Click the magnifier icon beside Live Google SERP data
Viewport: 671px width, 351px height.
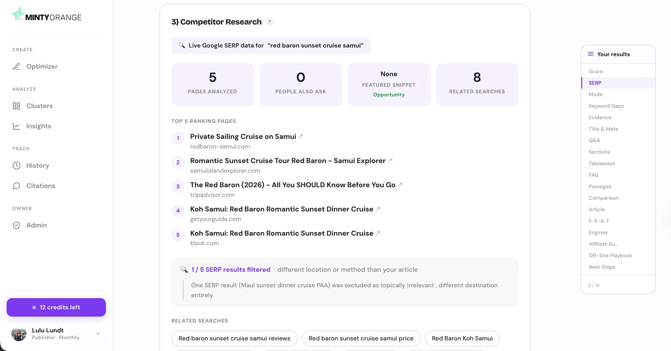coord(182,45)
